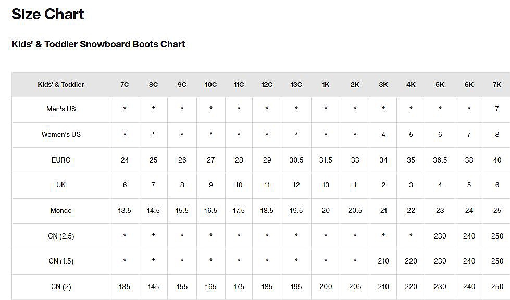
Task: Click the CN (2) row label
Action: click(61, 287)
